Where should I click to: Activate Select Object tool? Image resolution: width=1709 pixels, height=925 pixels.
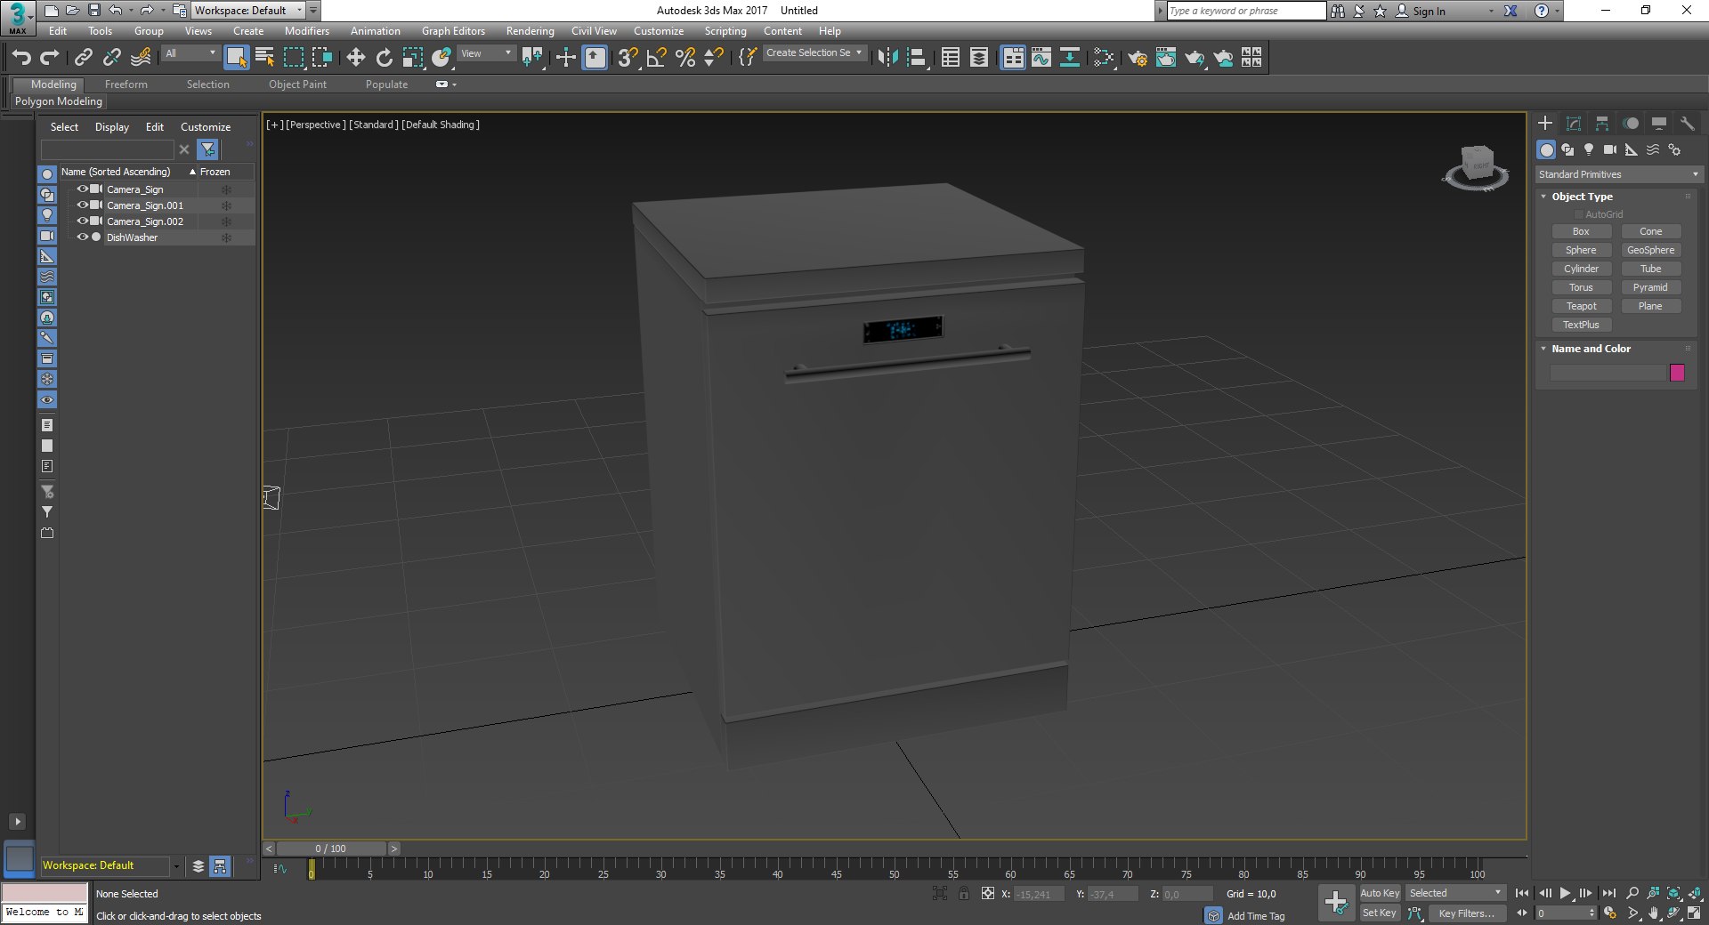pos(236,58)
